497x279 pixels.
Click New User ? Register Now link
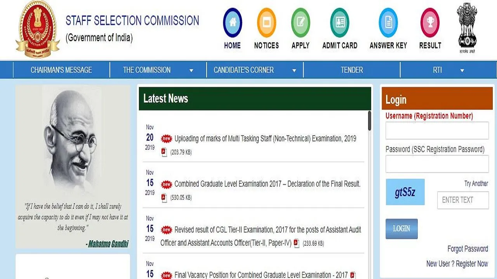[457, 263]
